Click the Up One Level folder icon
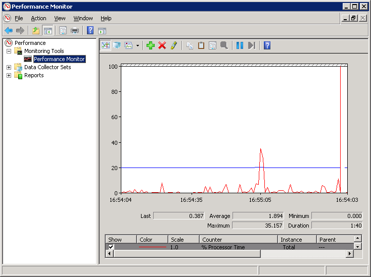Viewport: 371px width, 277px height. click(x=36, y=30)
